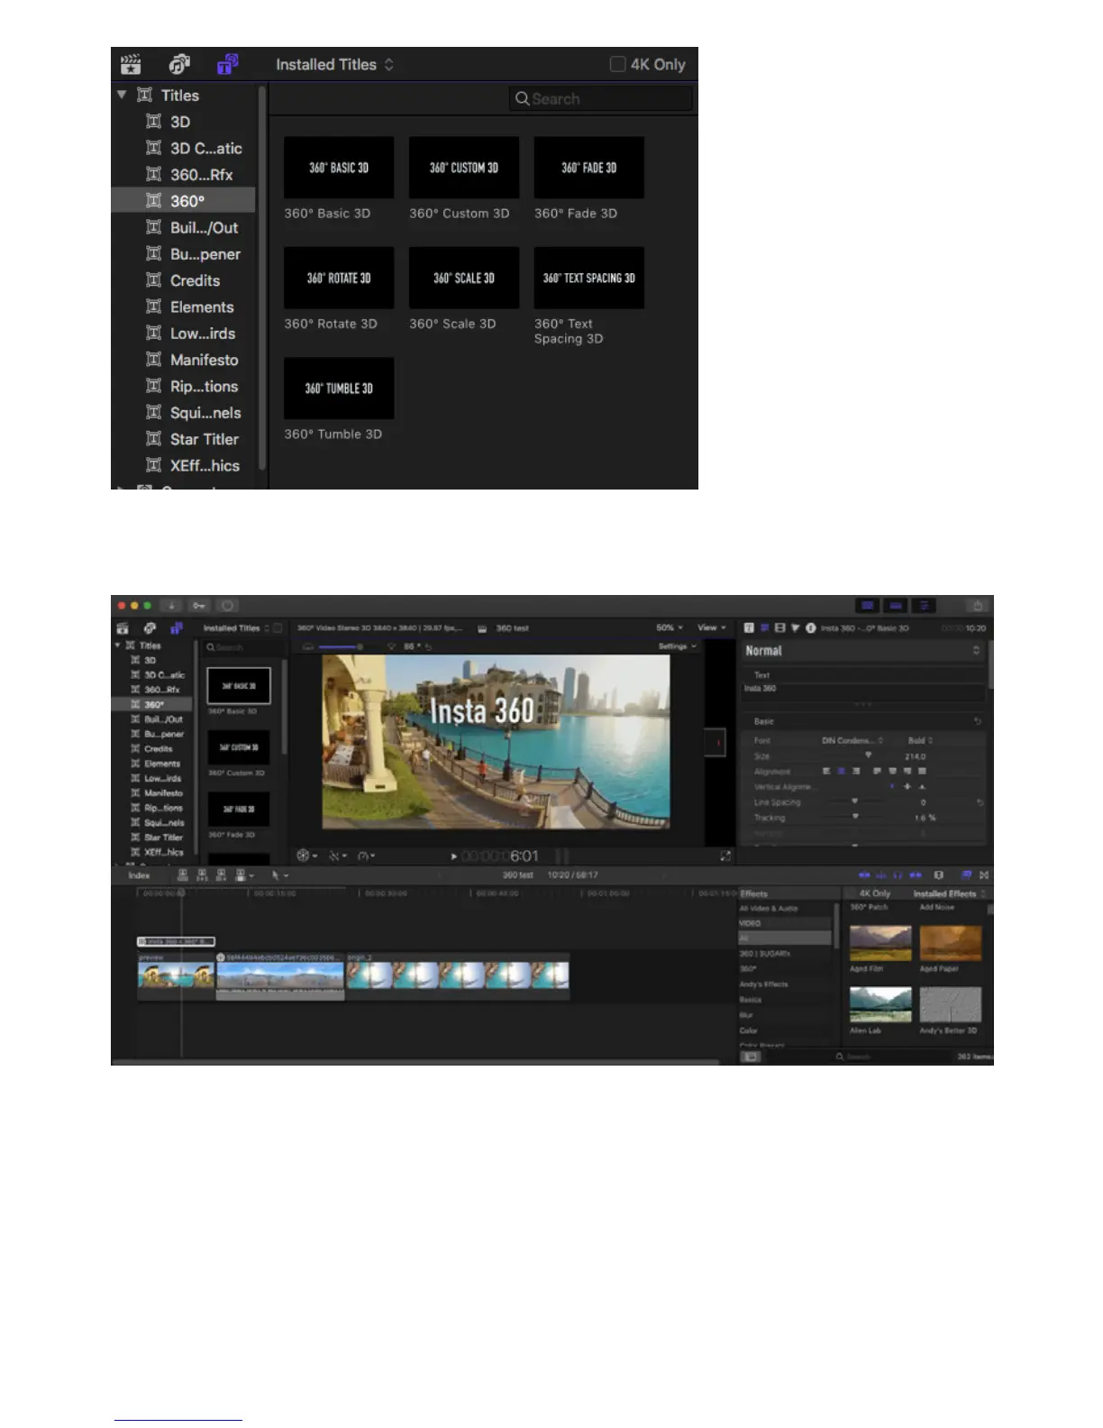This screenshot has width=1103, height=1428.
Task: Click the connect clip to primary storyline icon
Action: click(x=183, y=875)
